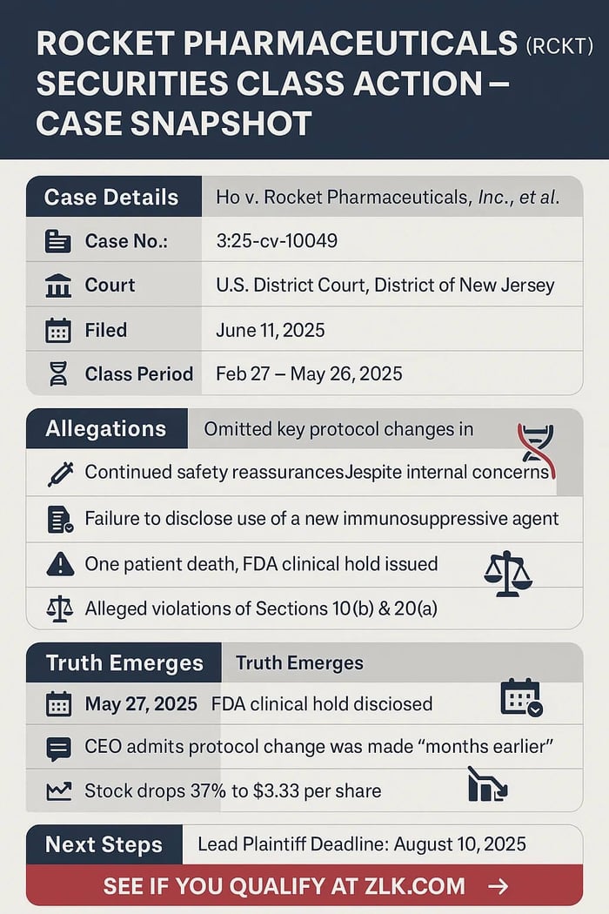Select the Allegations section header
The image size is (609, 914).
(x=105, y=428)
